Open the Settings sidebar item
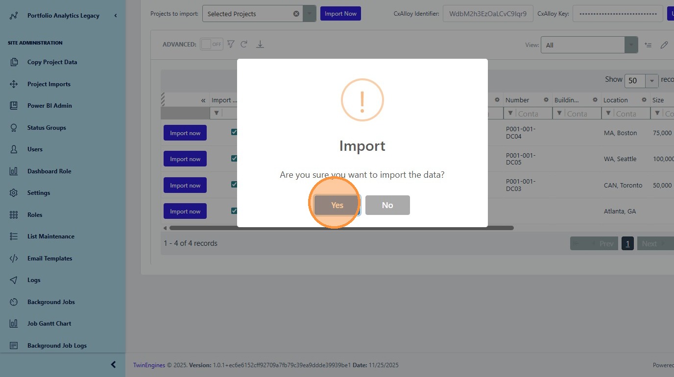The width and height of the screenshot is (674, 377). (x=39, y=193)
